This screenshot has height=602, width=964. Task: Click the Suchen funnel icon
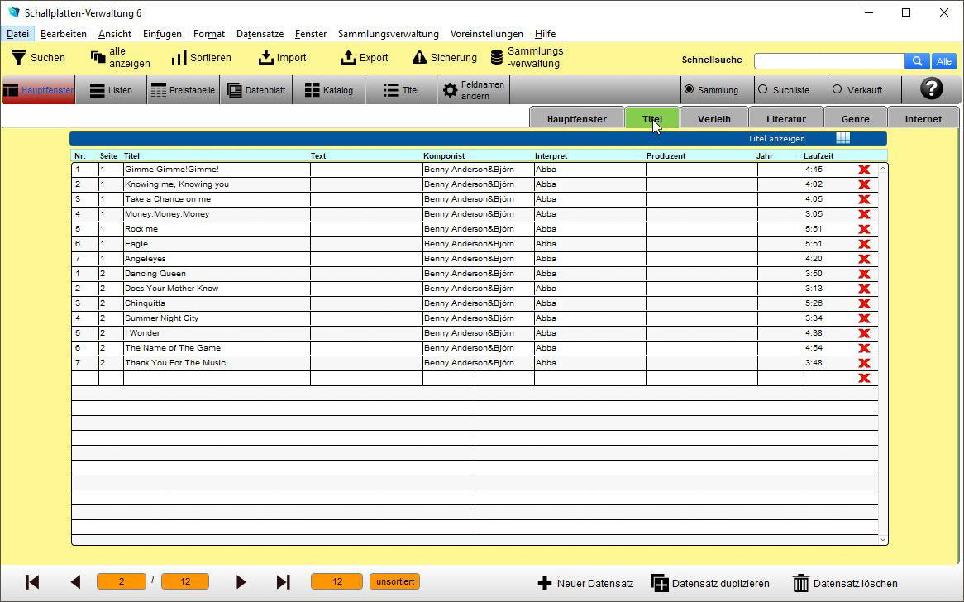coord(19,57)
